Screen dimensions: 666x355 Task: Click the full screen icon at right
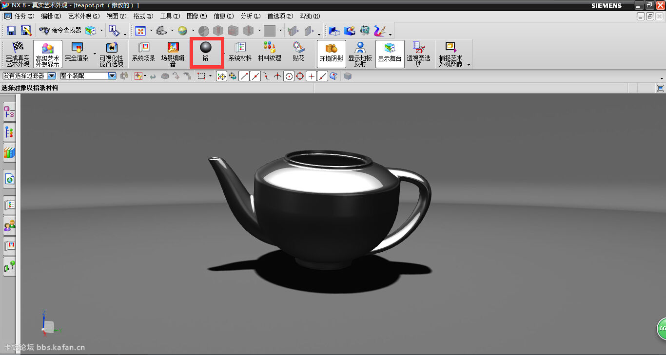[660, 88]
